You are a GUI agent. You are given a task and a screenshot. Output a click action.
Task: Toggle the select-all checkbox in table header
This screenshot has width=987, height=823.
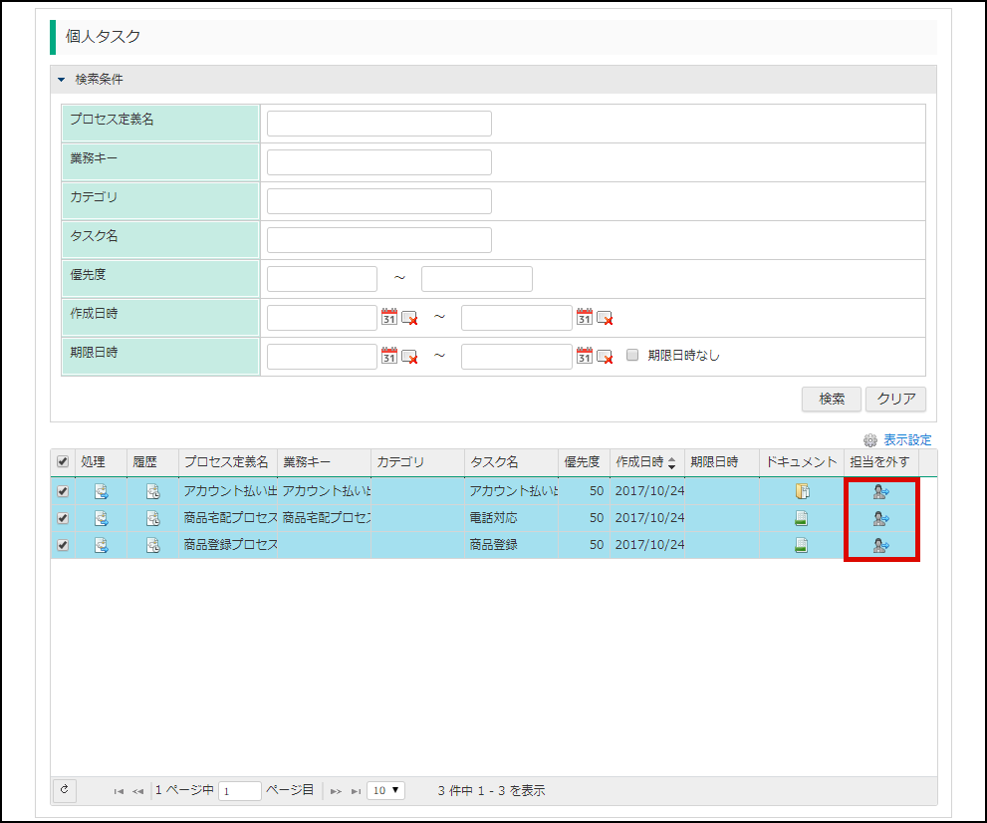(x=63, y=462)
